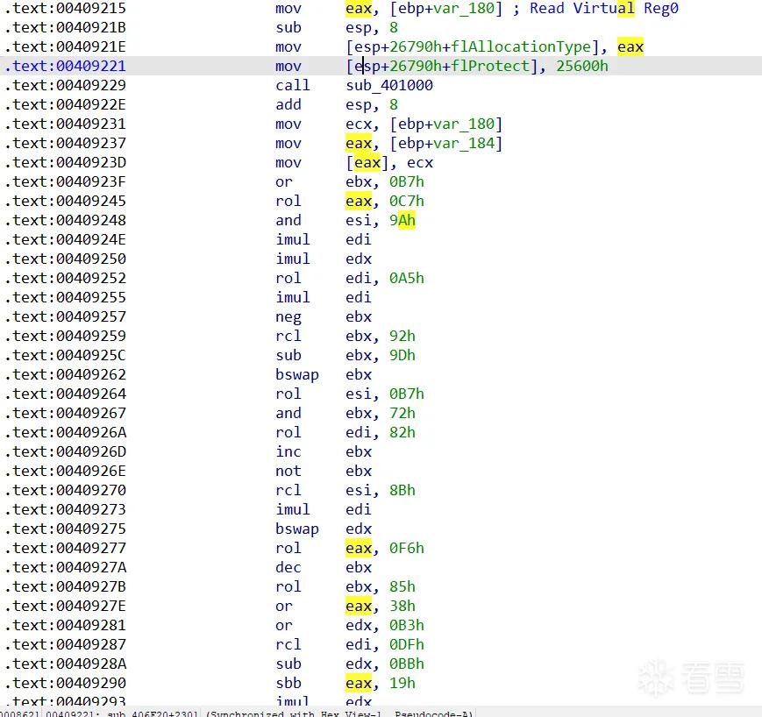
Task: Follow the sub_401000 call target
Action: 389,86
